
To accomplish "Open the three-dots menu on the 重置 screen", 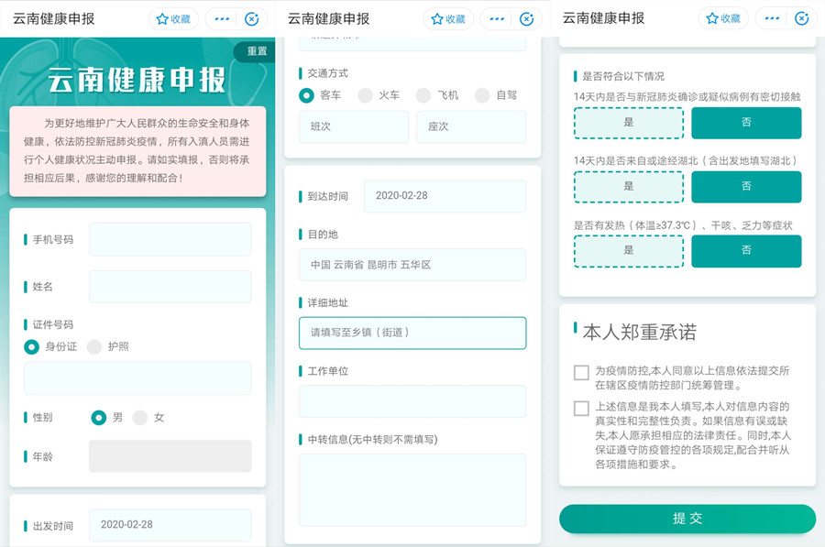I will tap(223, 18).
